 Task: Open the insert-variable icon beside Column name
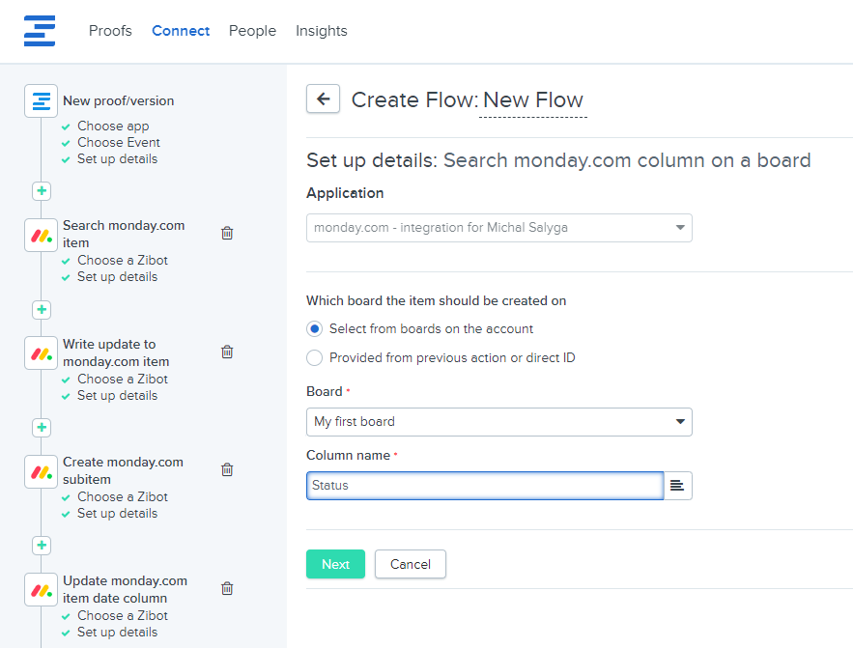[x=677, y=485]
